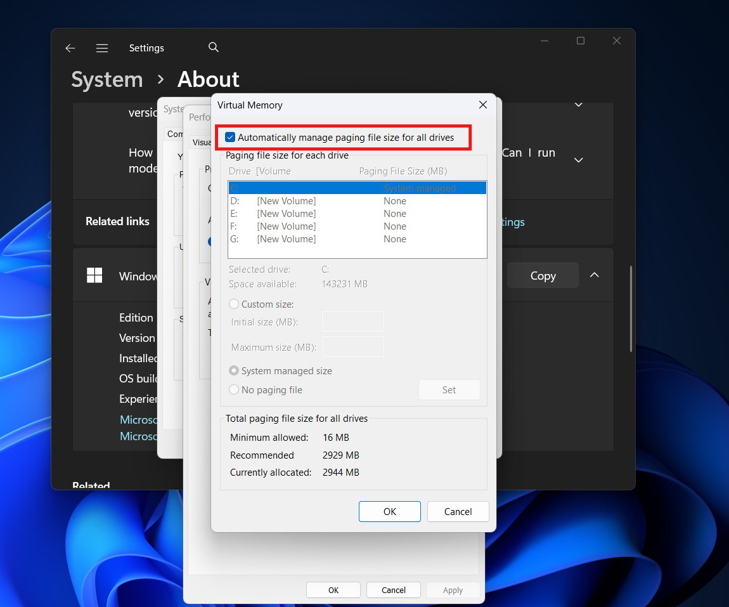Viewport: 729px width, 607px height.
Task: Open the Microsoft support link
Action: (x=139, y=419)
